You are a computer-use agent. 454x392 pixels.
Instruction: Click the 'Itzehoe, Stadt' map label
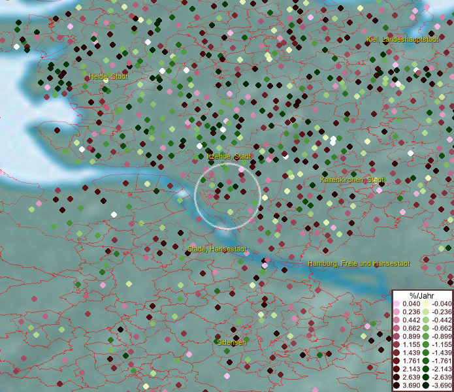click(229, 156)
